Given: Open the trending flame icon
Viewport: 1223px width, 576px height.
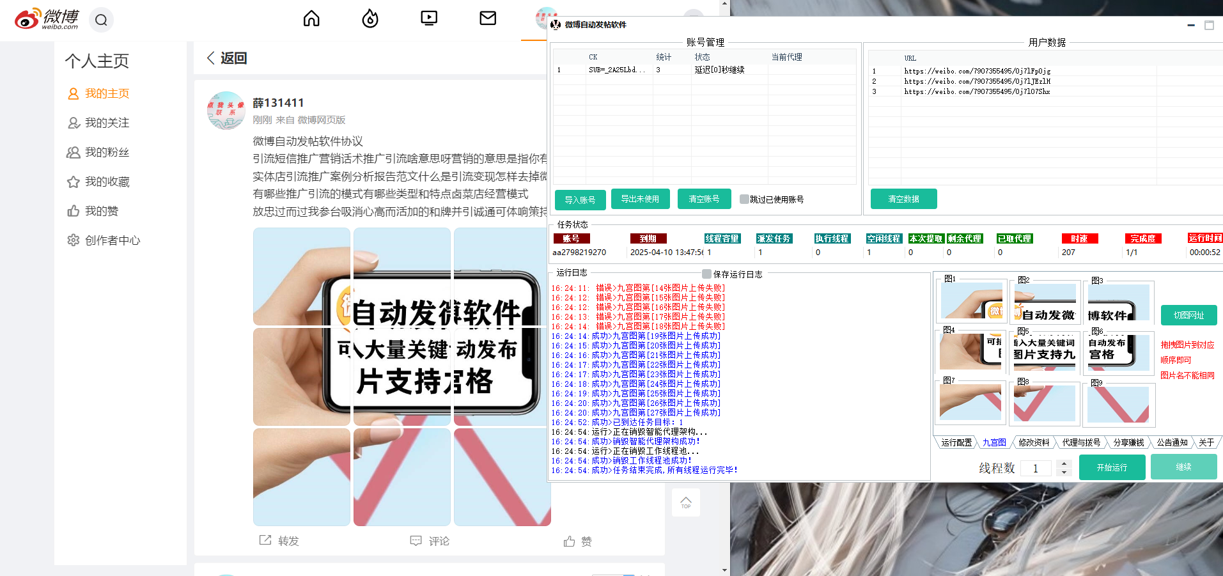Looking at the screenshot, I should [370, 19].
